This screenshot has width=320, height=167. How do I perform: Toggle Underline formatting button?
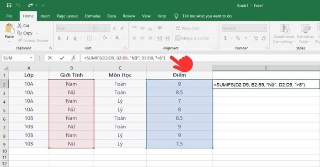[75, 38]
